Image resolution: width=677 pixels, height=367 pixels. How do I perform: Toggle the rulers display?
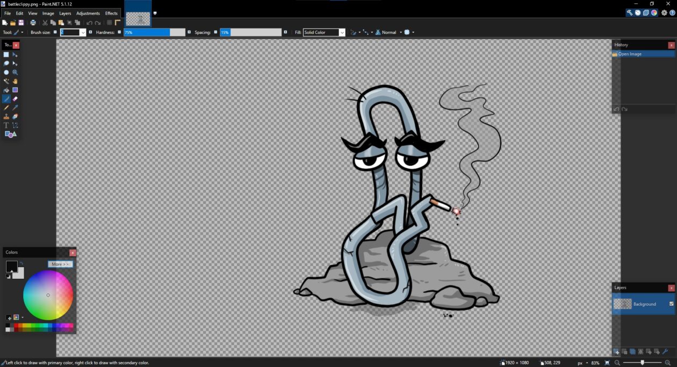(118, 23)
